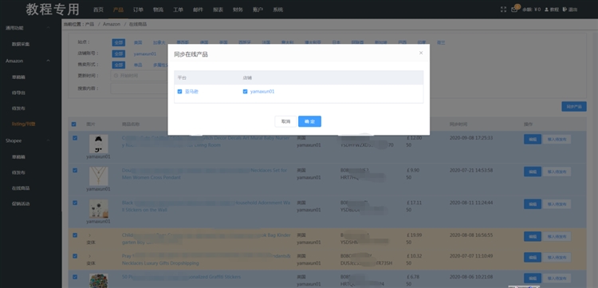Click 编辑 for the 2020-08-11 11:24:44 row
Viewport: 598px width, 288px height.
point(533,204)
